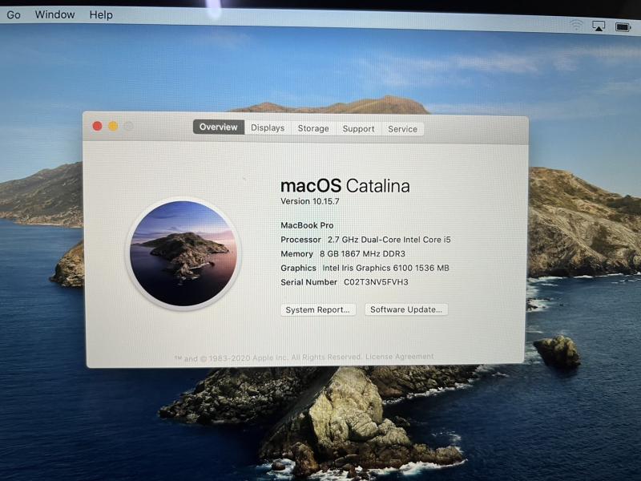Click the Intel Iris Graphics 6100 text
The width and height of the screenshot is (641, 481).
[x=386, y=268]
